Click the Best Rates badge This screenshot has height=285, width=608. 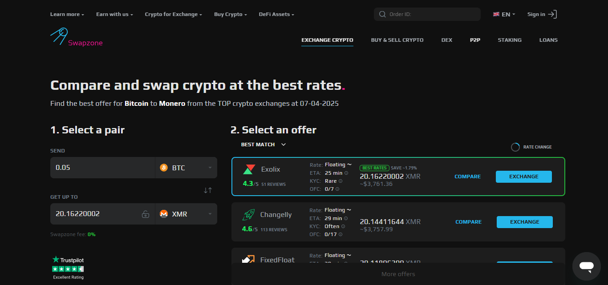click(374, 168)
